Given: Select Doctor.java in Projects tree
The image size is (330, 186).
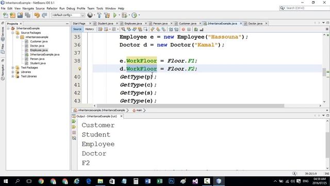Looking at the screenshot, I should click(37, 46).
